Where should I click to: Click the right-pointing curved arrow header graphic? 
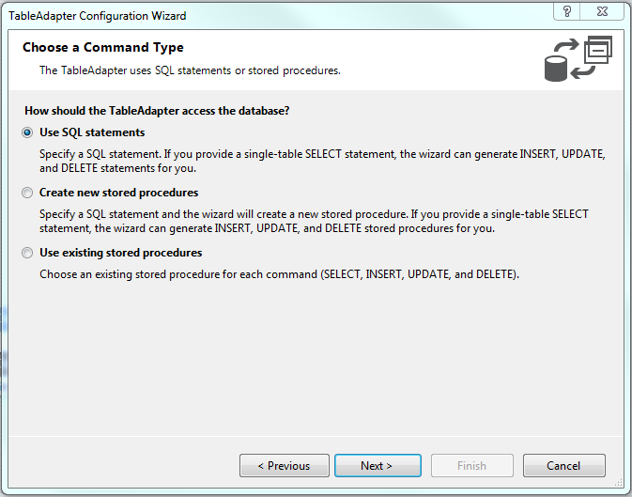[566, 45]
